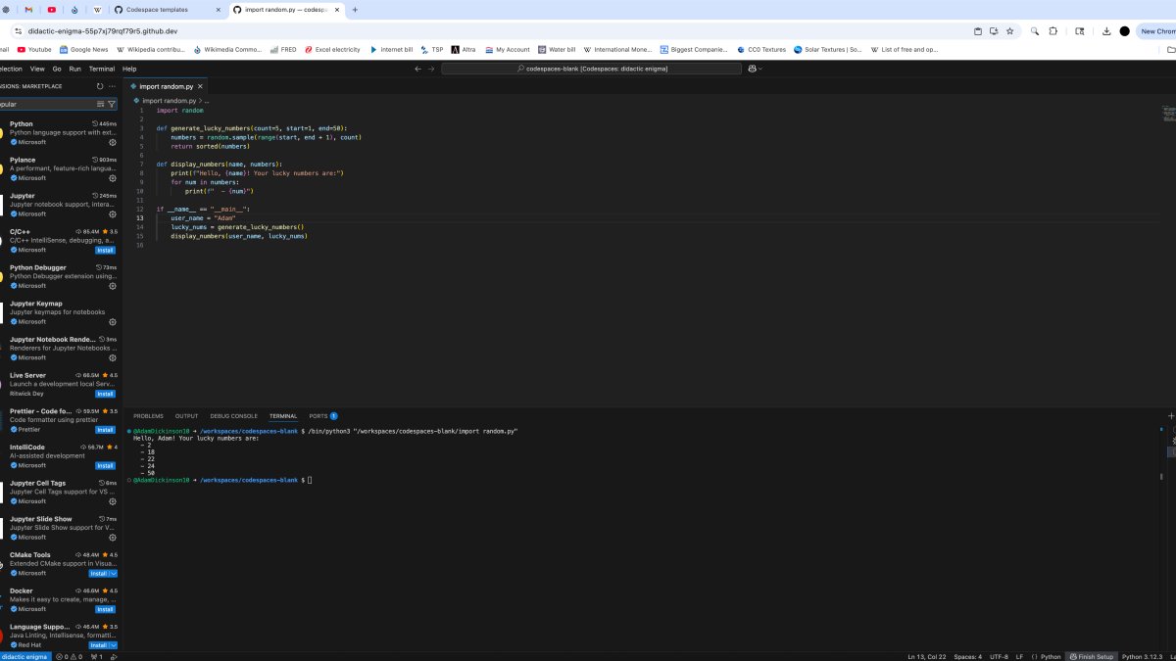Go back with the navigation arrow
Image resolution: width=1176 pixels, height=661 pixels.
(417, 69)
